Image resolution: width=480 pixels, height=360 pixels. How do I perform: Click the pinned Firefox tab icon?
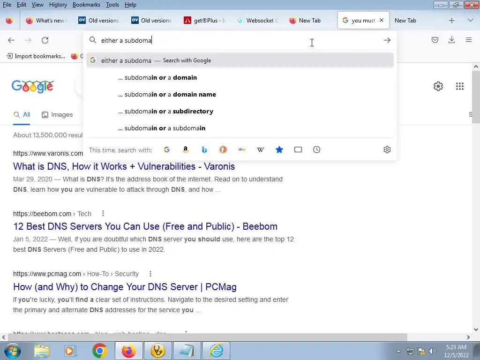(9, 21)
